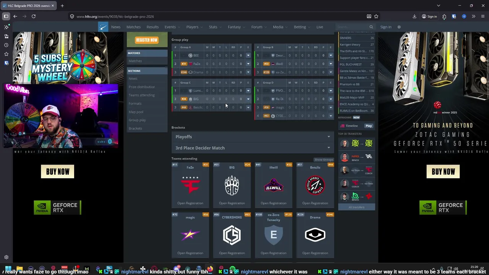The width and height of the screenshot is (489, 275).
Task: Click the HLTV search input field
Action: pyautogui.click(x=351, y=27)
